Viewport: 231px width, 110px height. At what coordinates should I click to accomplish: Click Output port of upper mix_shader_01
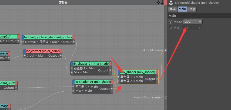[x=110, y=70]
